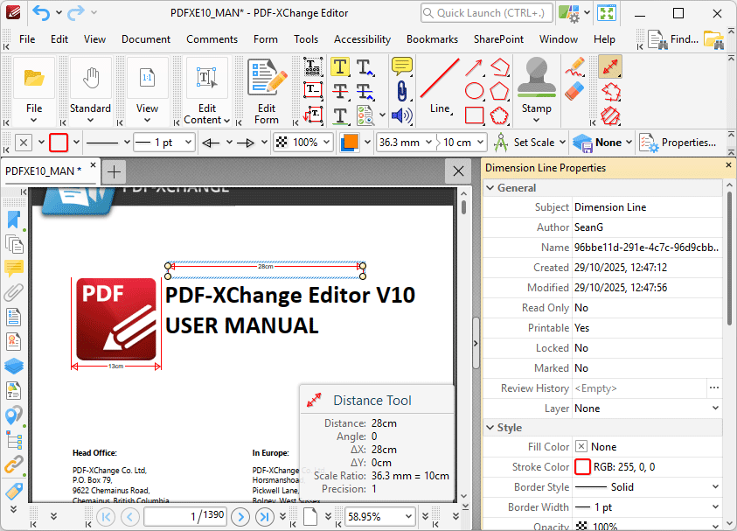Toggle the Printable value Yes
737x531 pixels.
click(647, 328)
